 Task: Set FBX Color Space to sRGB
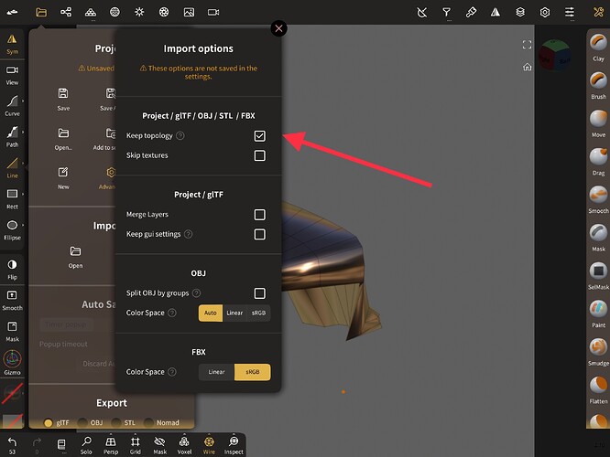(x=253, y=372)
